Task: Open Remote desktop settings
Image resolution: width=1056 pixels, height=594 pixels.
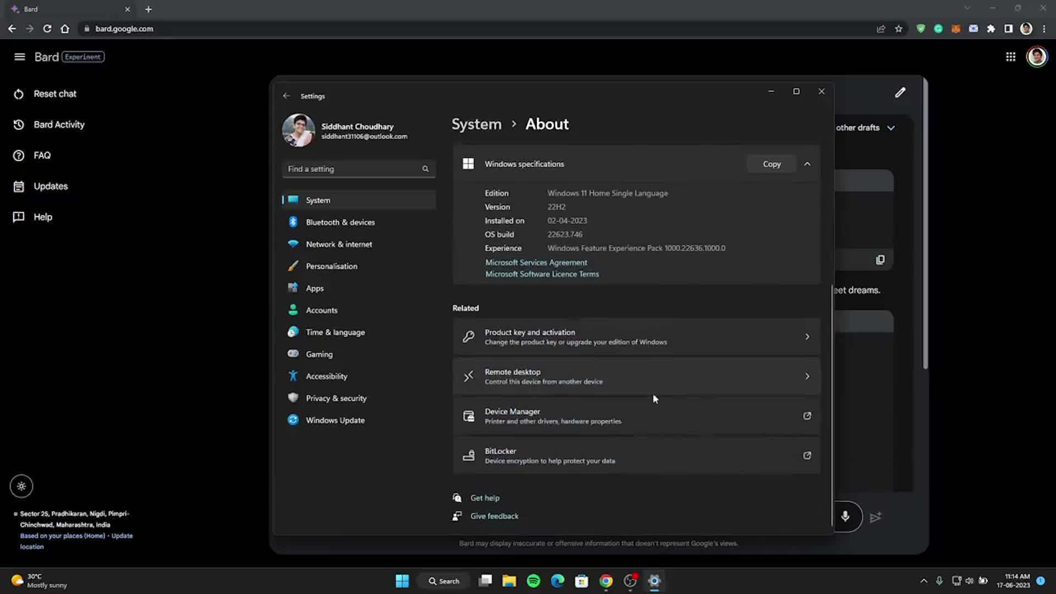Action: pos(636,376)
